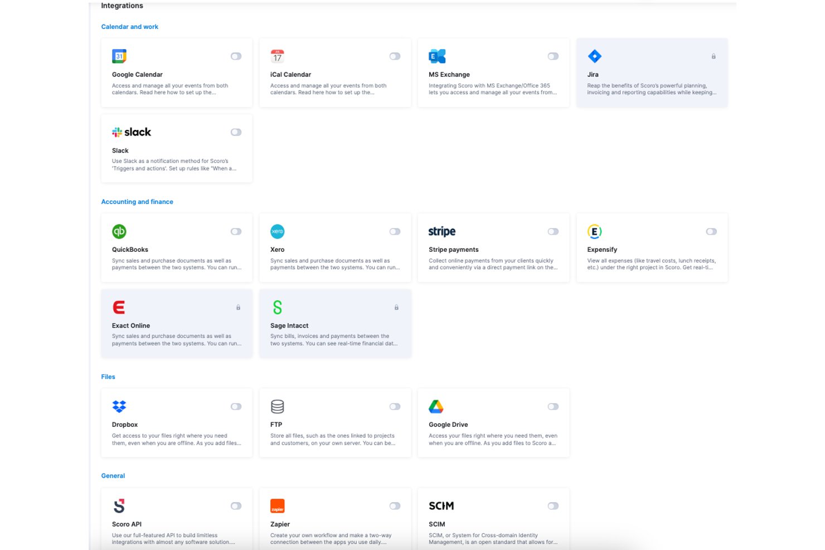Click the Stripe payments card title
825x550 pixels.
454,250
